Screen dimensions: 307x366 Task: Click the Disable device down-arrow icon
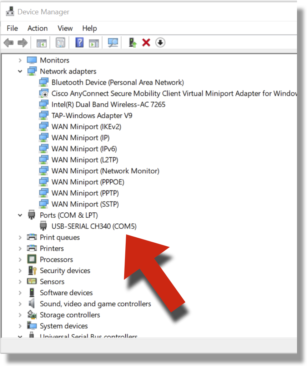point(160,43)
